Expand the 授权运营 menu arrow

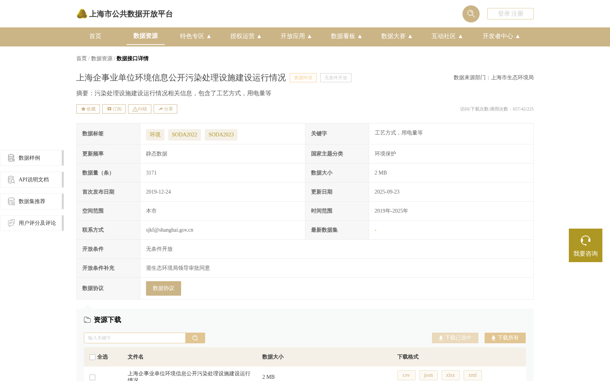(259, 36)
